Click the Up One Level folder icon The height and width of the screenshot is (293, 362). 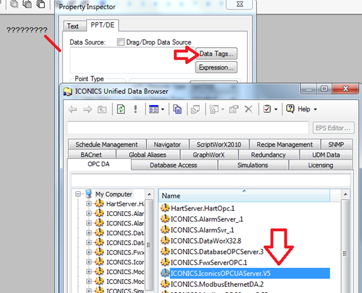(x=102, y=109)
